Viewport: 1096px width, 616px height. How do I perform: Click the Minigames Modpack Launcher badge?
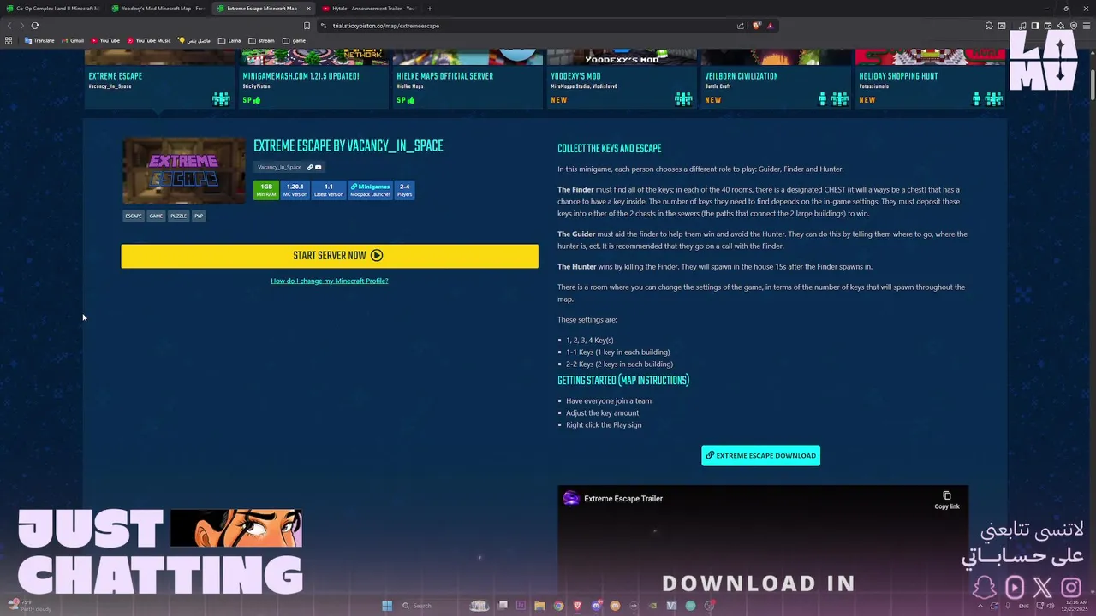click(370, 190)
